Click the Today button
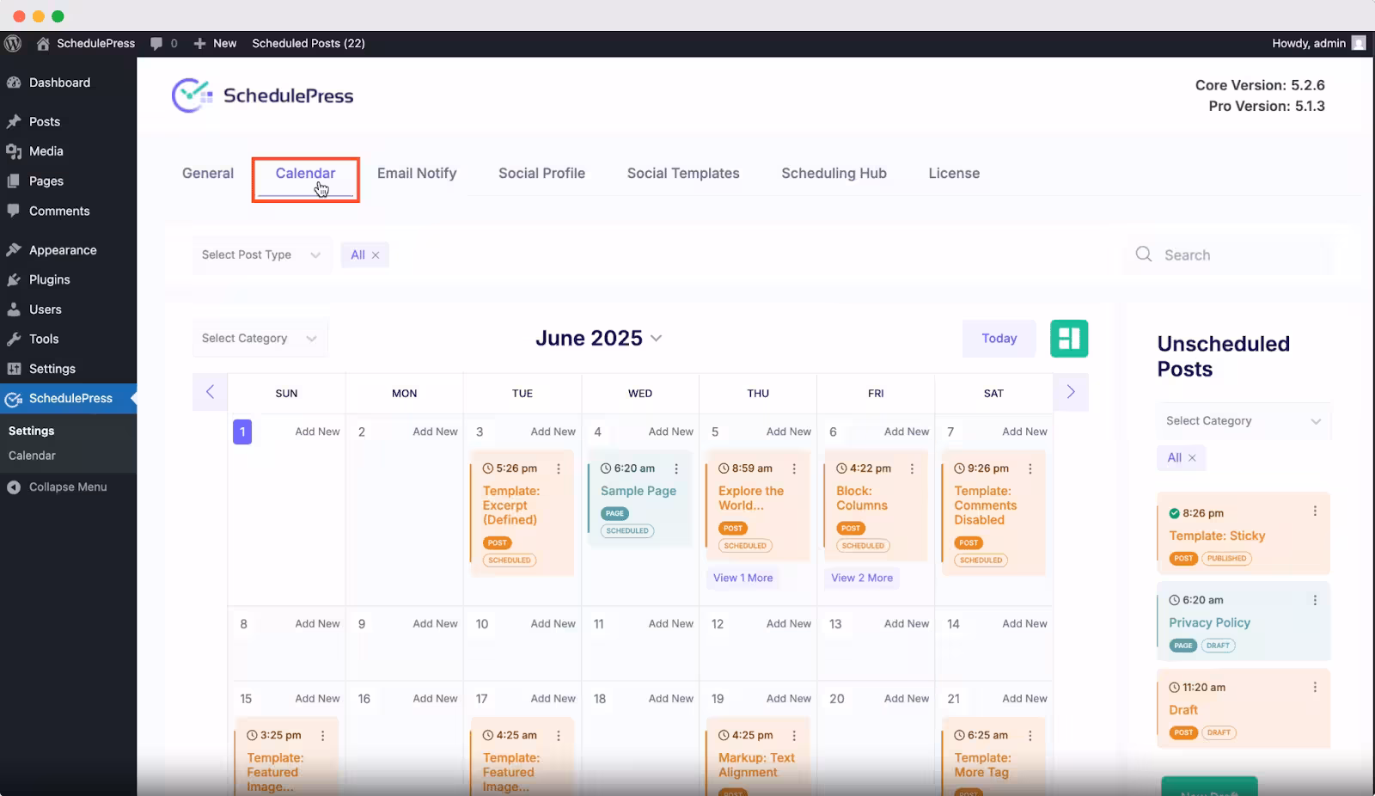 (x=999, y=339)
